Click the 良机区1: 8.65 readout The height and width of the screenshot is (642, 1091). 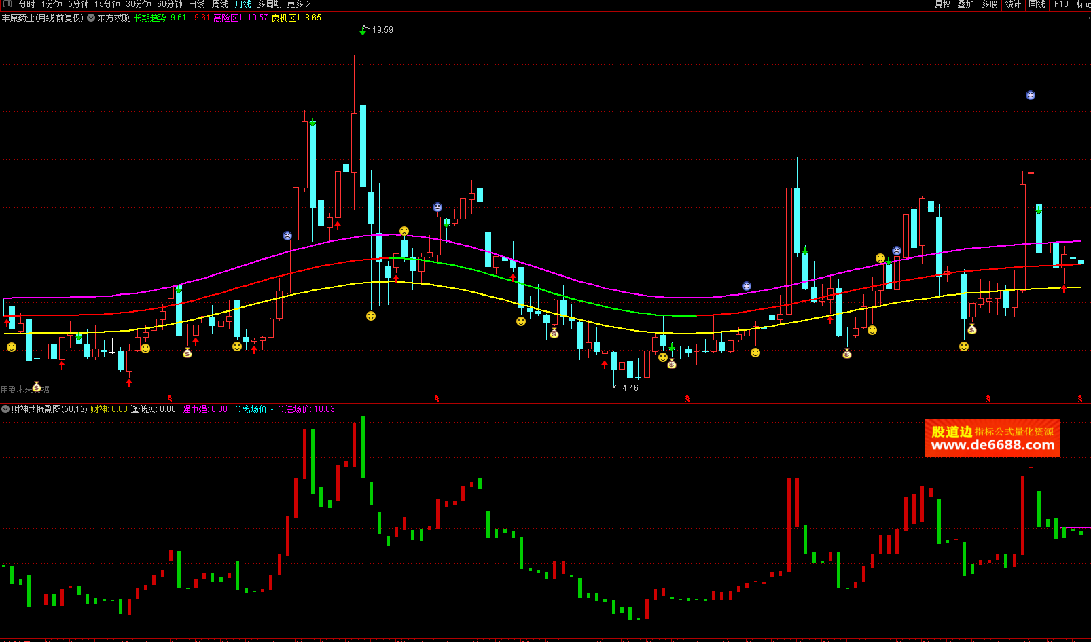[297, 18]
